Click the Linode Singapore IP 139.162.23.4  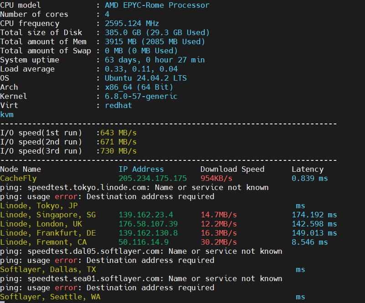click(x=145, y=215)
